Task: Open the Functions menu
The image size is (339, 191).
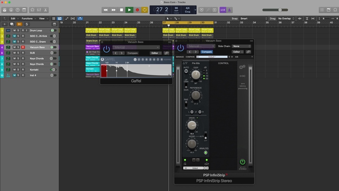Action: pos(28,19)
